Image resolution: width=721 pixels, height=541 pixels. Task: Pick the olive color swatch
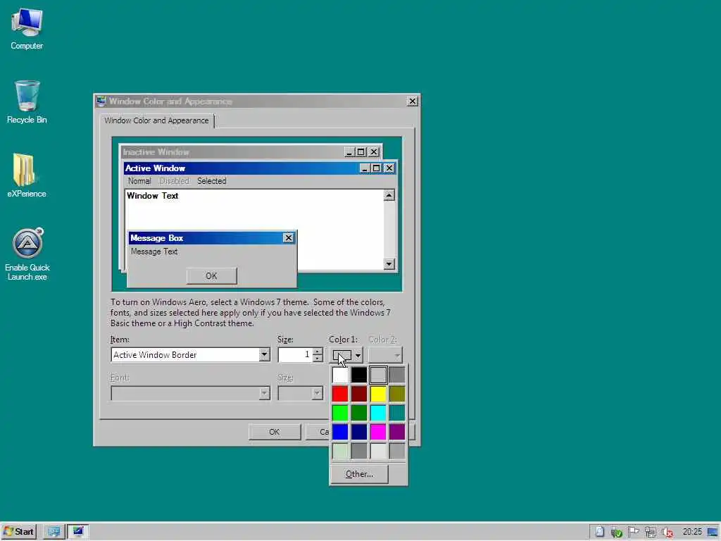coord(397,394)
